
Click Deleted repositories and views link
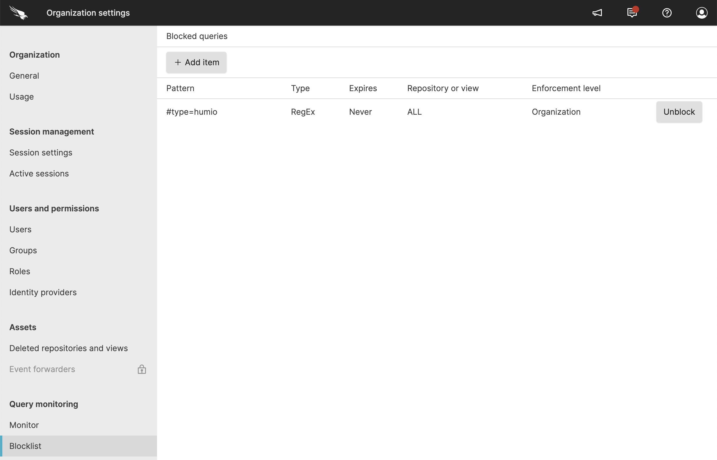[x=68, y=348]
